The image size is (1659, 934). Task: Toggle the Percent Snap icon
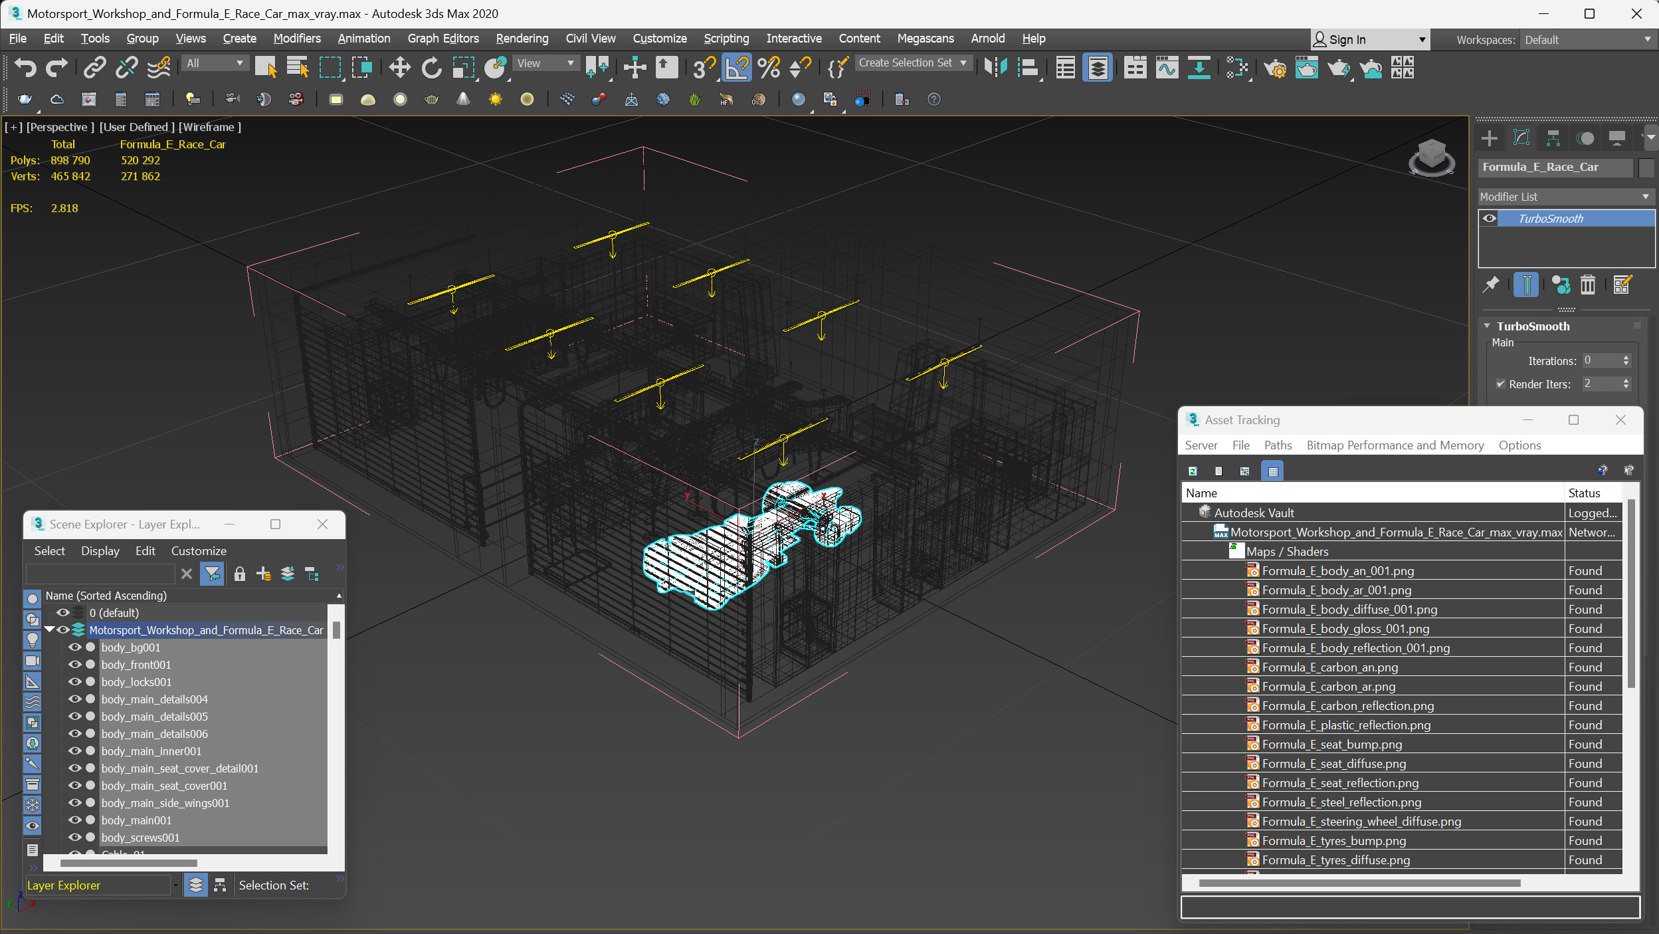click(769, 67)
